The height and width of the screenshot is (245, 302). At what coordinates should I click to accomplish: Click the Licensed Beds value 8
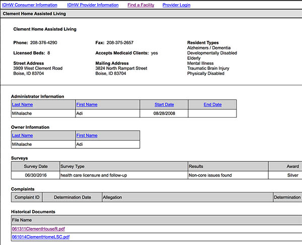point(49,53)
